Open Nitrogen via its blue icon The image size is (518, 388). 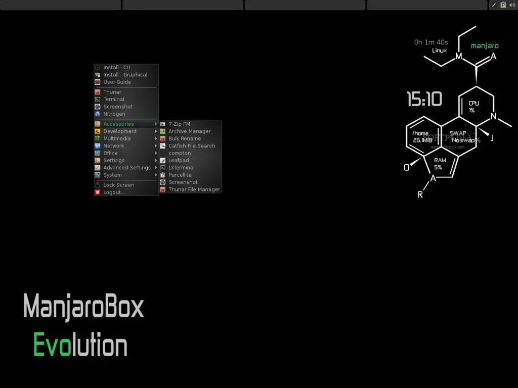(x=98, y=114)
